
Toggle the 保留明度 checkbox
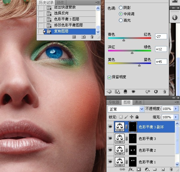click(x=109, y=77)
